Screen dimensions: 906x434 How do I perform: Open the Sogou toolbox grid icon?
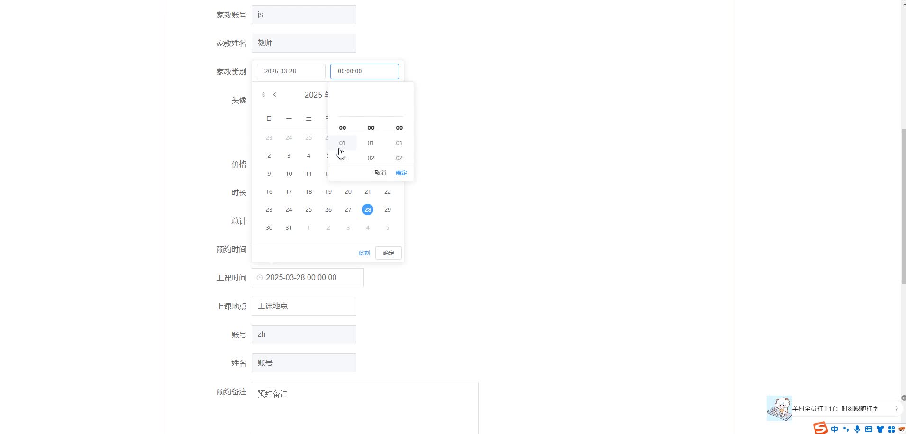891,429
